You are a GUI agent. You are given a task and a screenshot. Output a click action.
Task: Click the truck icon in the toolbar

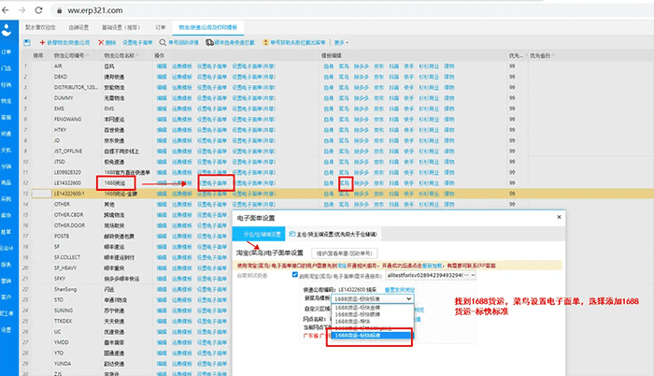(209, 43)
